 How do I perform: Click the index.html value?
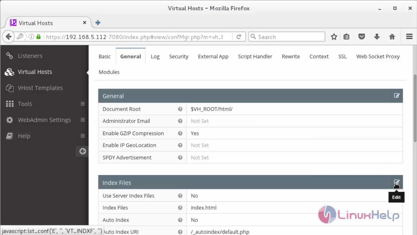[x=204, y=208]
